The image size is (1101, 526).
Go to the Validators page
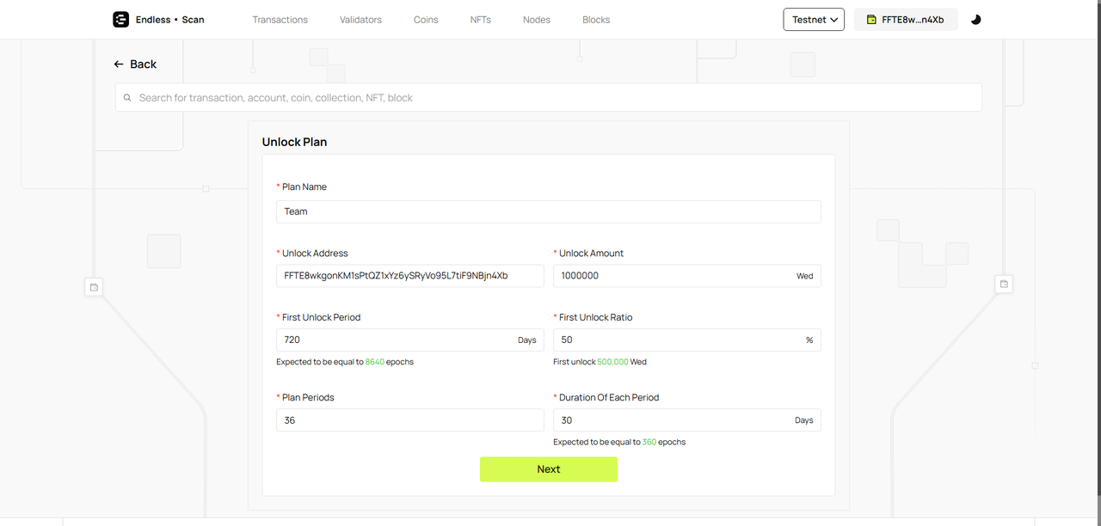click(360, 20)
